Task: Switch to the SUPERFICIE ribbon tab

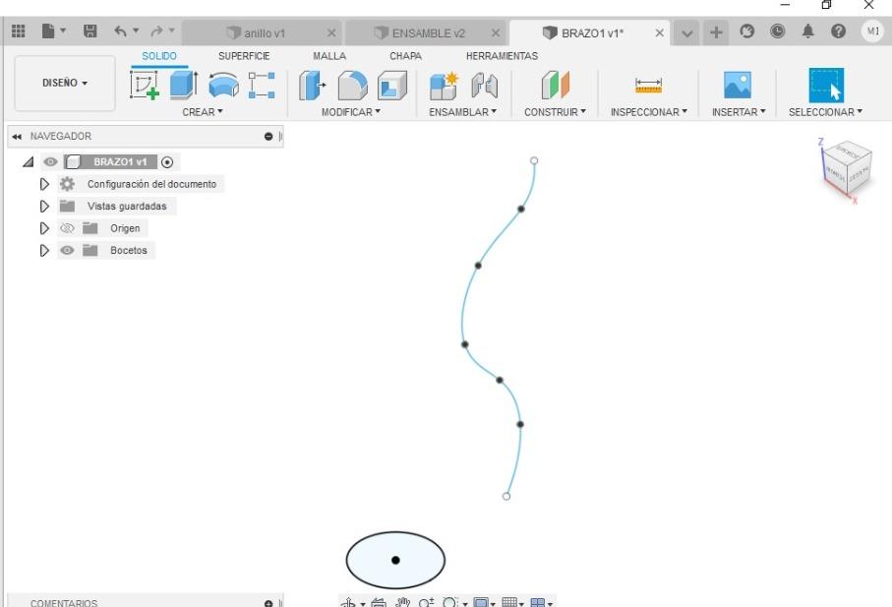Action: click(244, 56)
